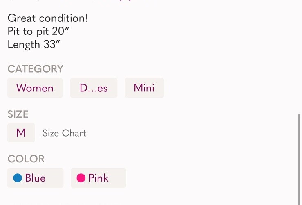Click the CATEGORY section heading
Image resolution: width=302 pixels, height=205 pixels.
click(36, 69)
